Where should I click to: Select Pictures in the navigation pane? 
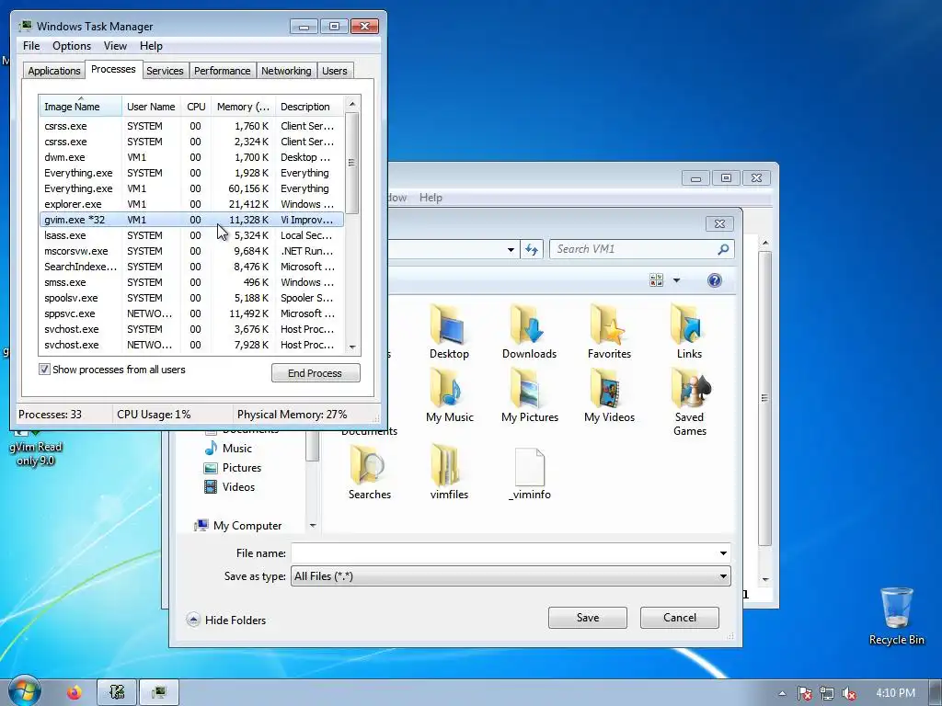tap(233, 468)
